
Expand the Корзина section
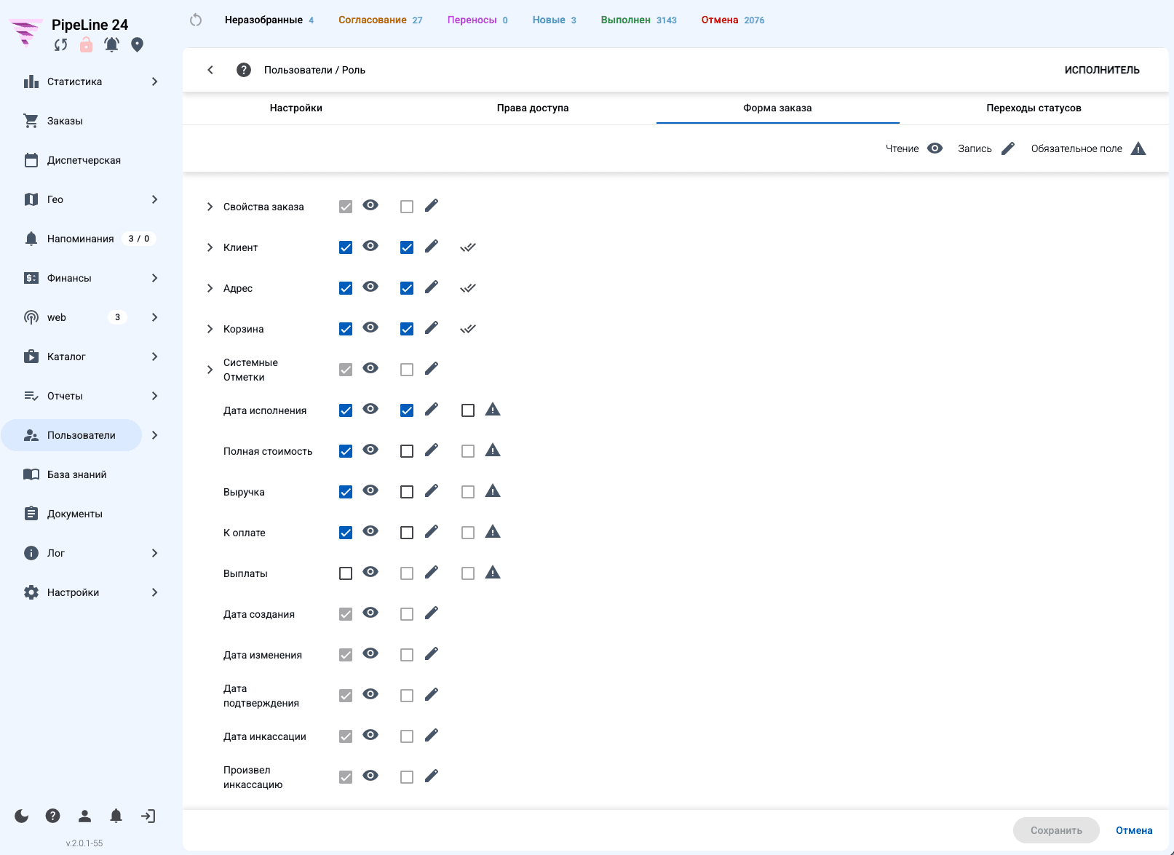(x=210, y=329)
